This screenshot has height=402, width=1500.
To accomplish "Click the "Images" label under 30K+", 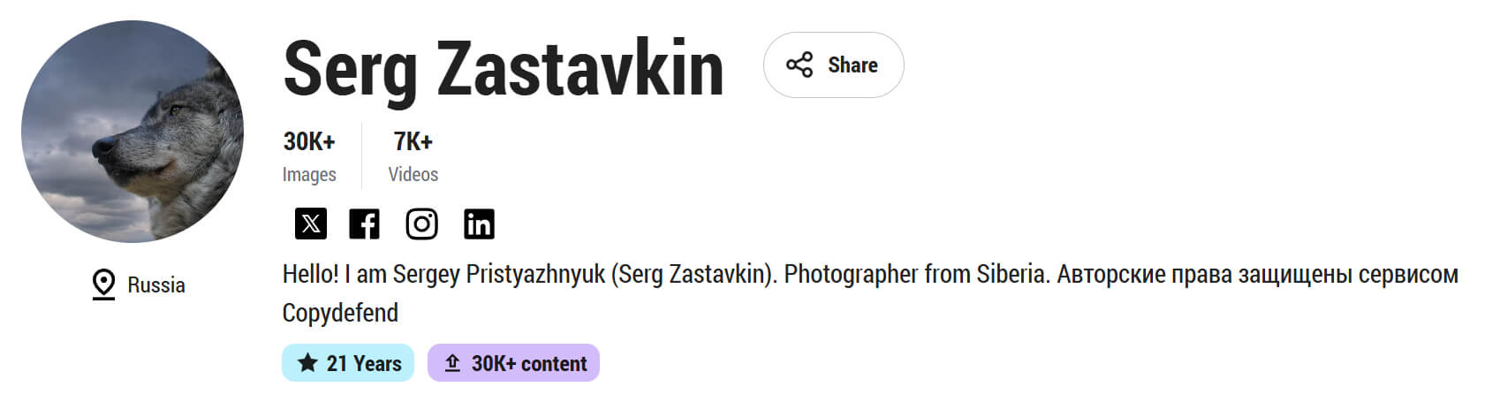I will pos(309,174).
